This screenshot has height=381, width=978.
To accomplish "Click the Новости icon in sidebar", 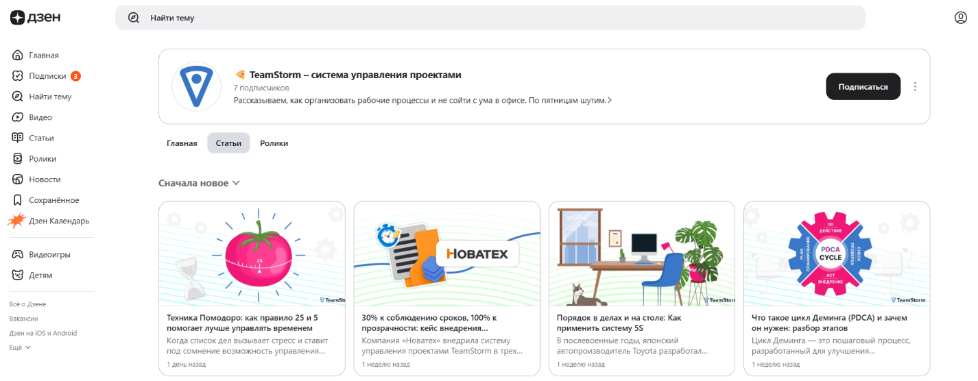I will 18,179.
